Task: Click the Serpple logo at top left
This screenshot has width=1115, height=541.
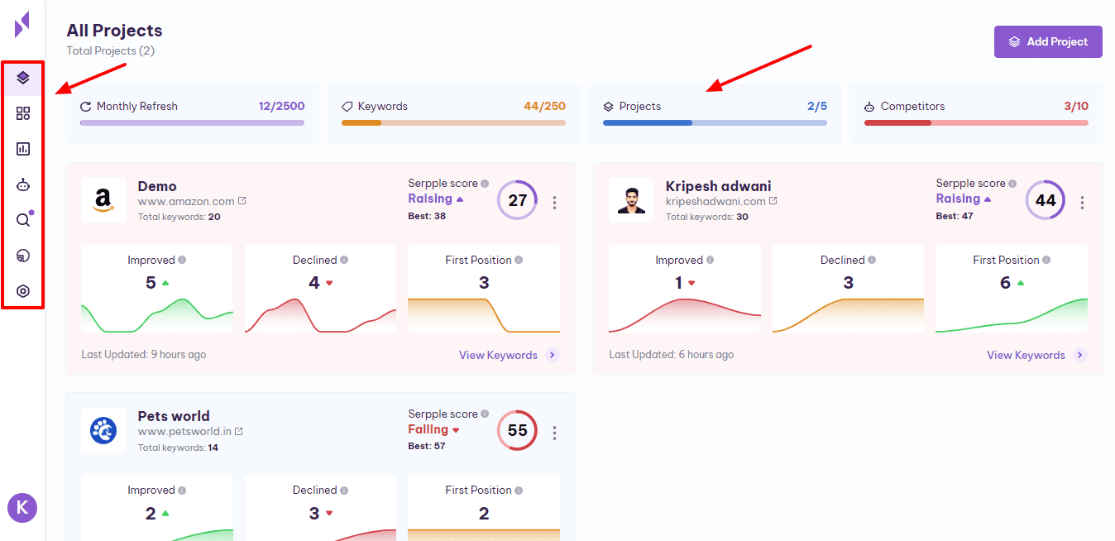Action: point(22,24)
